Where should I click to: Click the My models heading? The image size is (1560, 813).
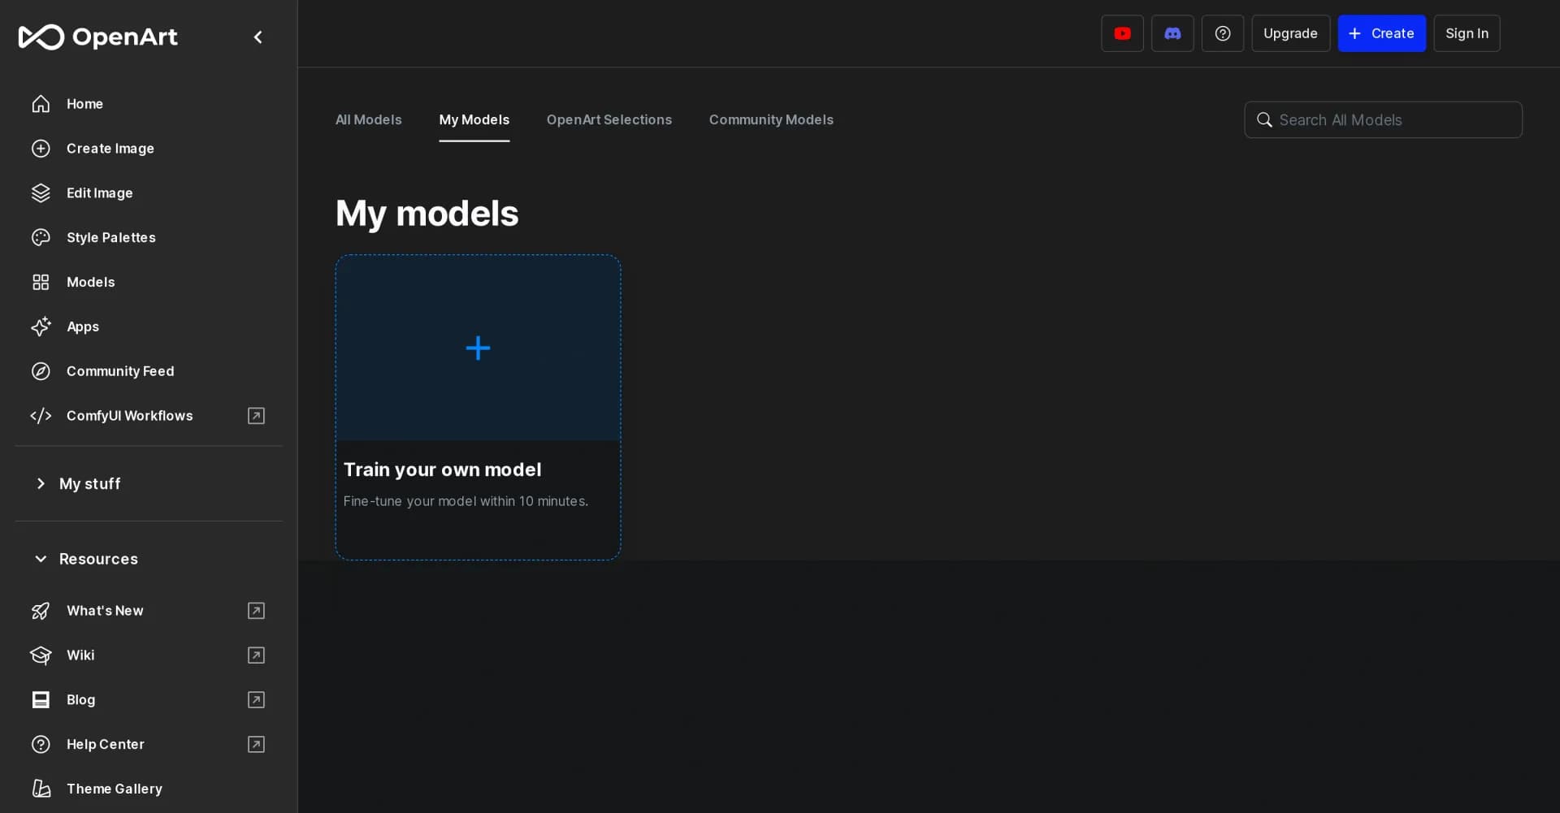[x=427, y=214]
